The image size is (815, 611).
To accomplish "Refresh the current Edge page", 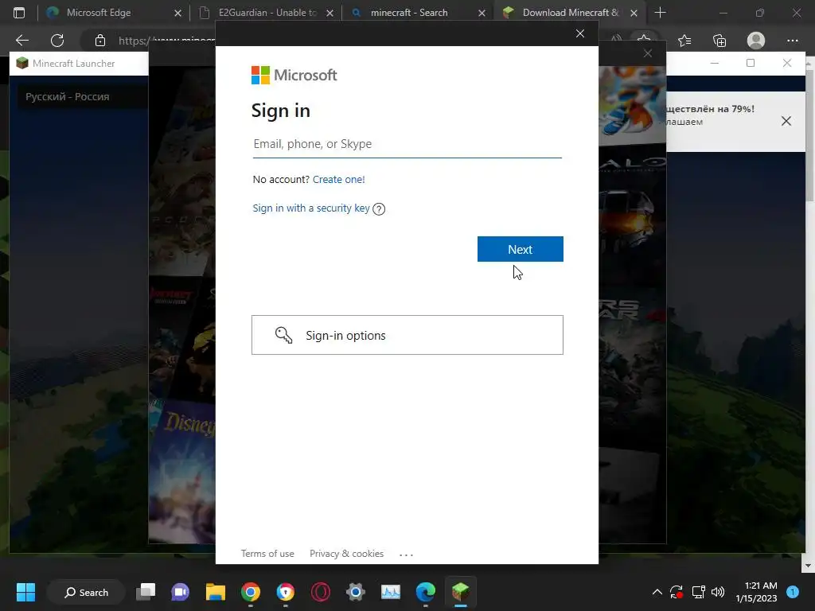I will point(57,41).
